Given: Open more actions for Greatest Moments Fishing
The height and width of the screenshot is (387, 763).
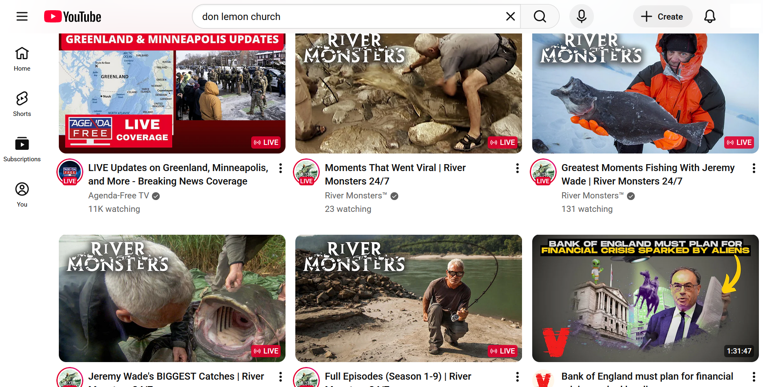Looking at the screenshot, I should coord(754,168).
